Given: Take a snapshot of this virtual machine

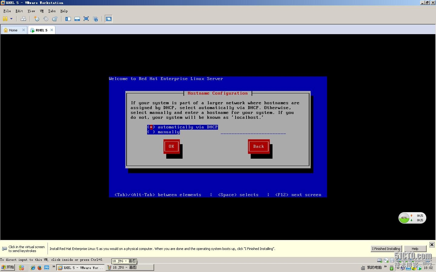Looking at the screenshot, I should click(x=37, y=19).
